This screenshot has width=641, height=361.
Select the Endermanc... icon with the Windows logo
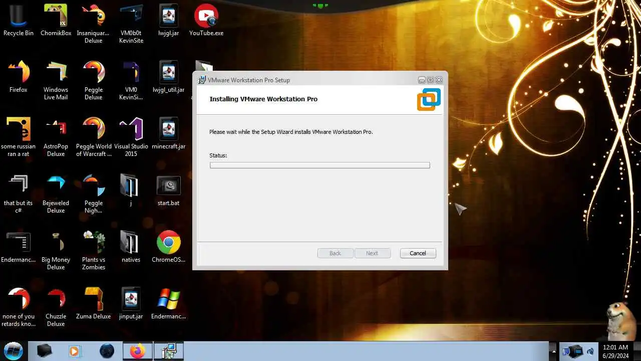pos(168,303)
